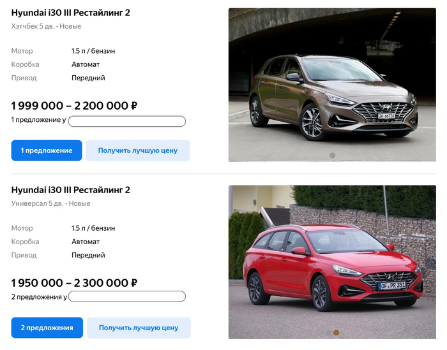Click 'Передний' drive value in hatchback specs

(x=88, y=78)
